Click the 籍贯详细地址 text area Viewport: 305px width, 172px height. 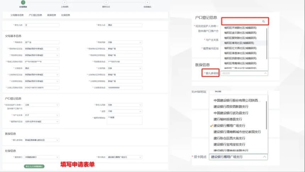click(x=124, y=120)
